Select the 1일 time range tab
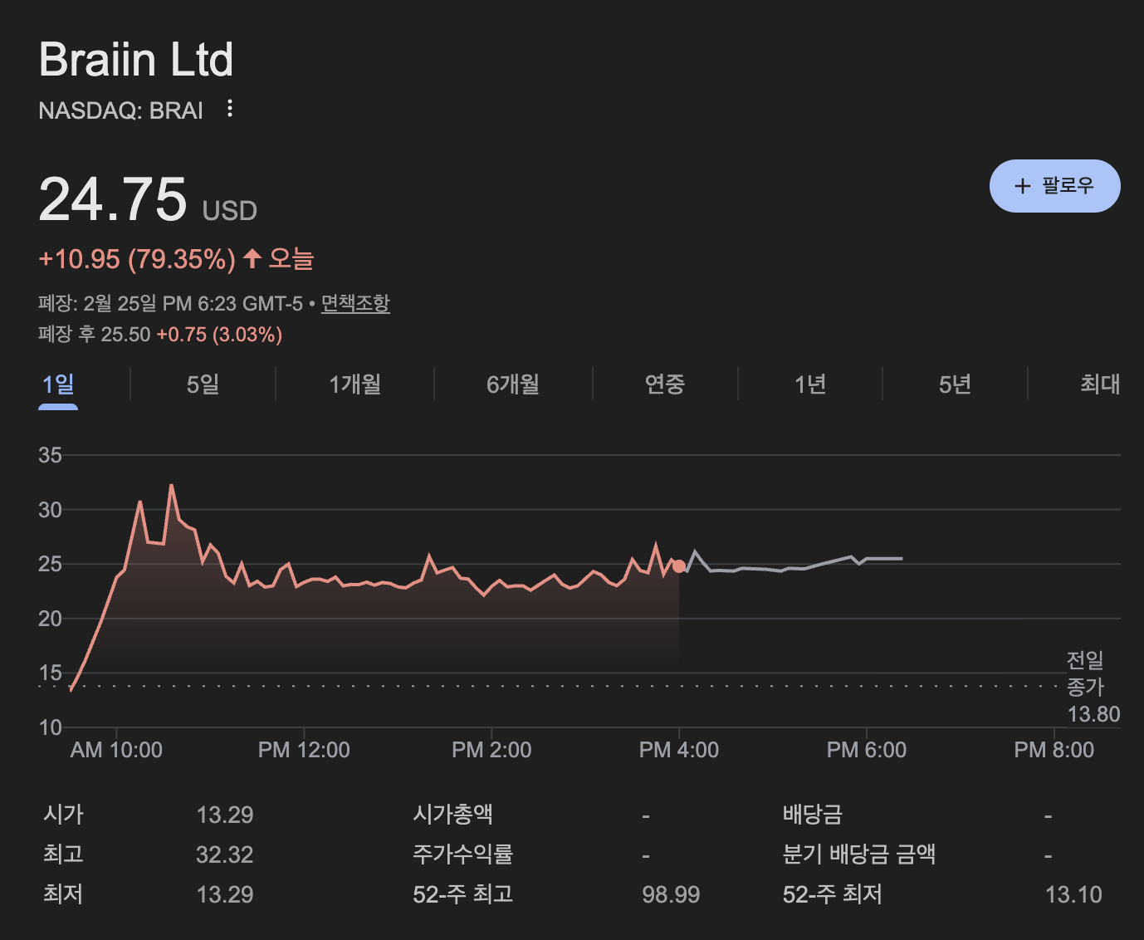 pyautogui.click(x=58, y=384)
